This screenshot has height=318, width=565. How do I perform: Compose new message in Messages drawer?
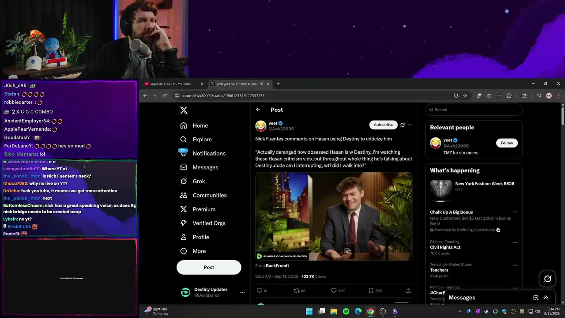(536, 298)
